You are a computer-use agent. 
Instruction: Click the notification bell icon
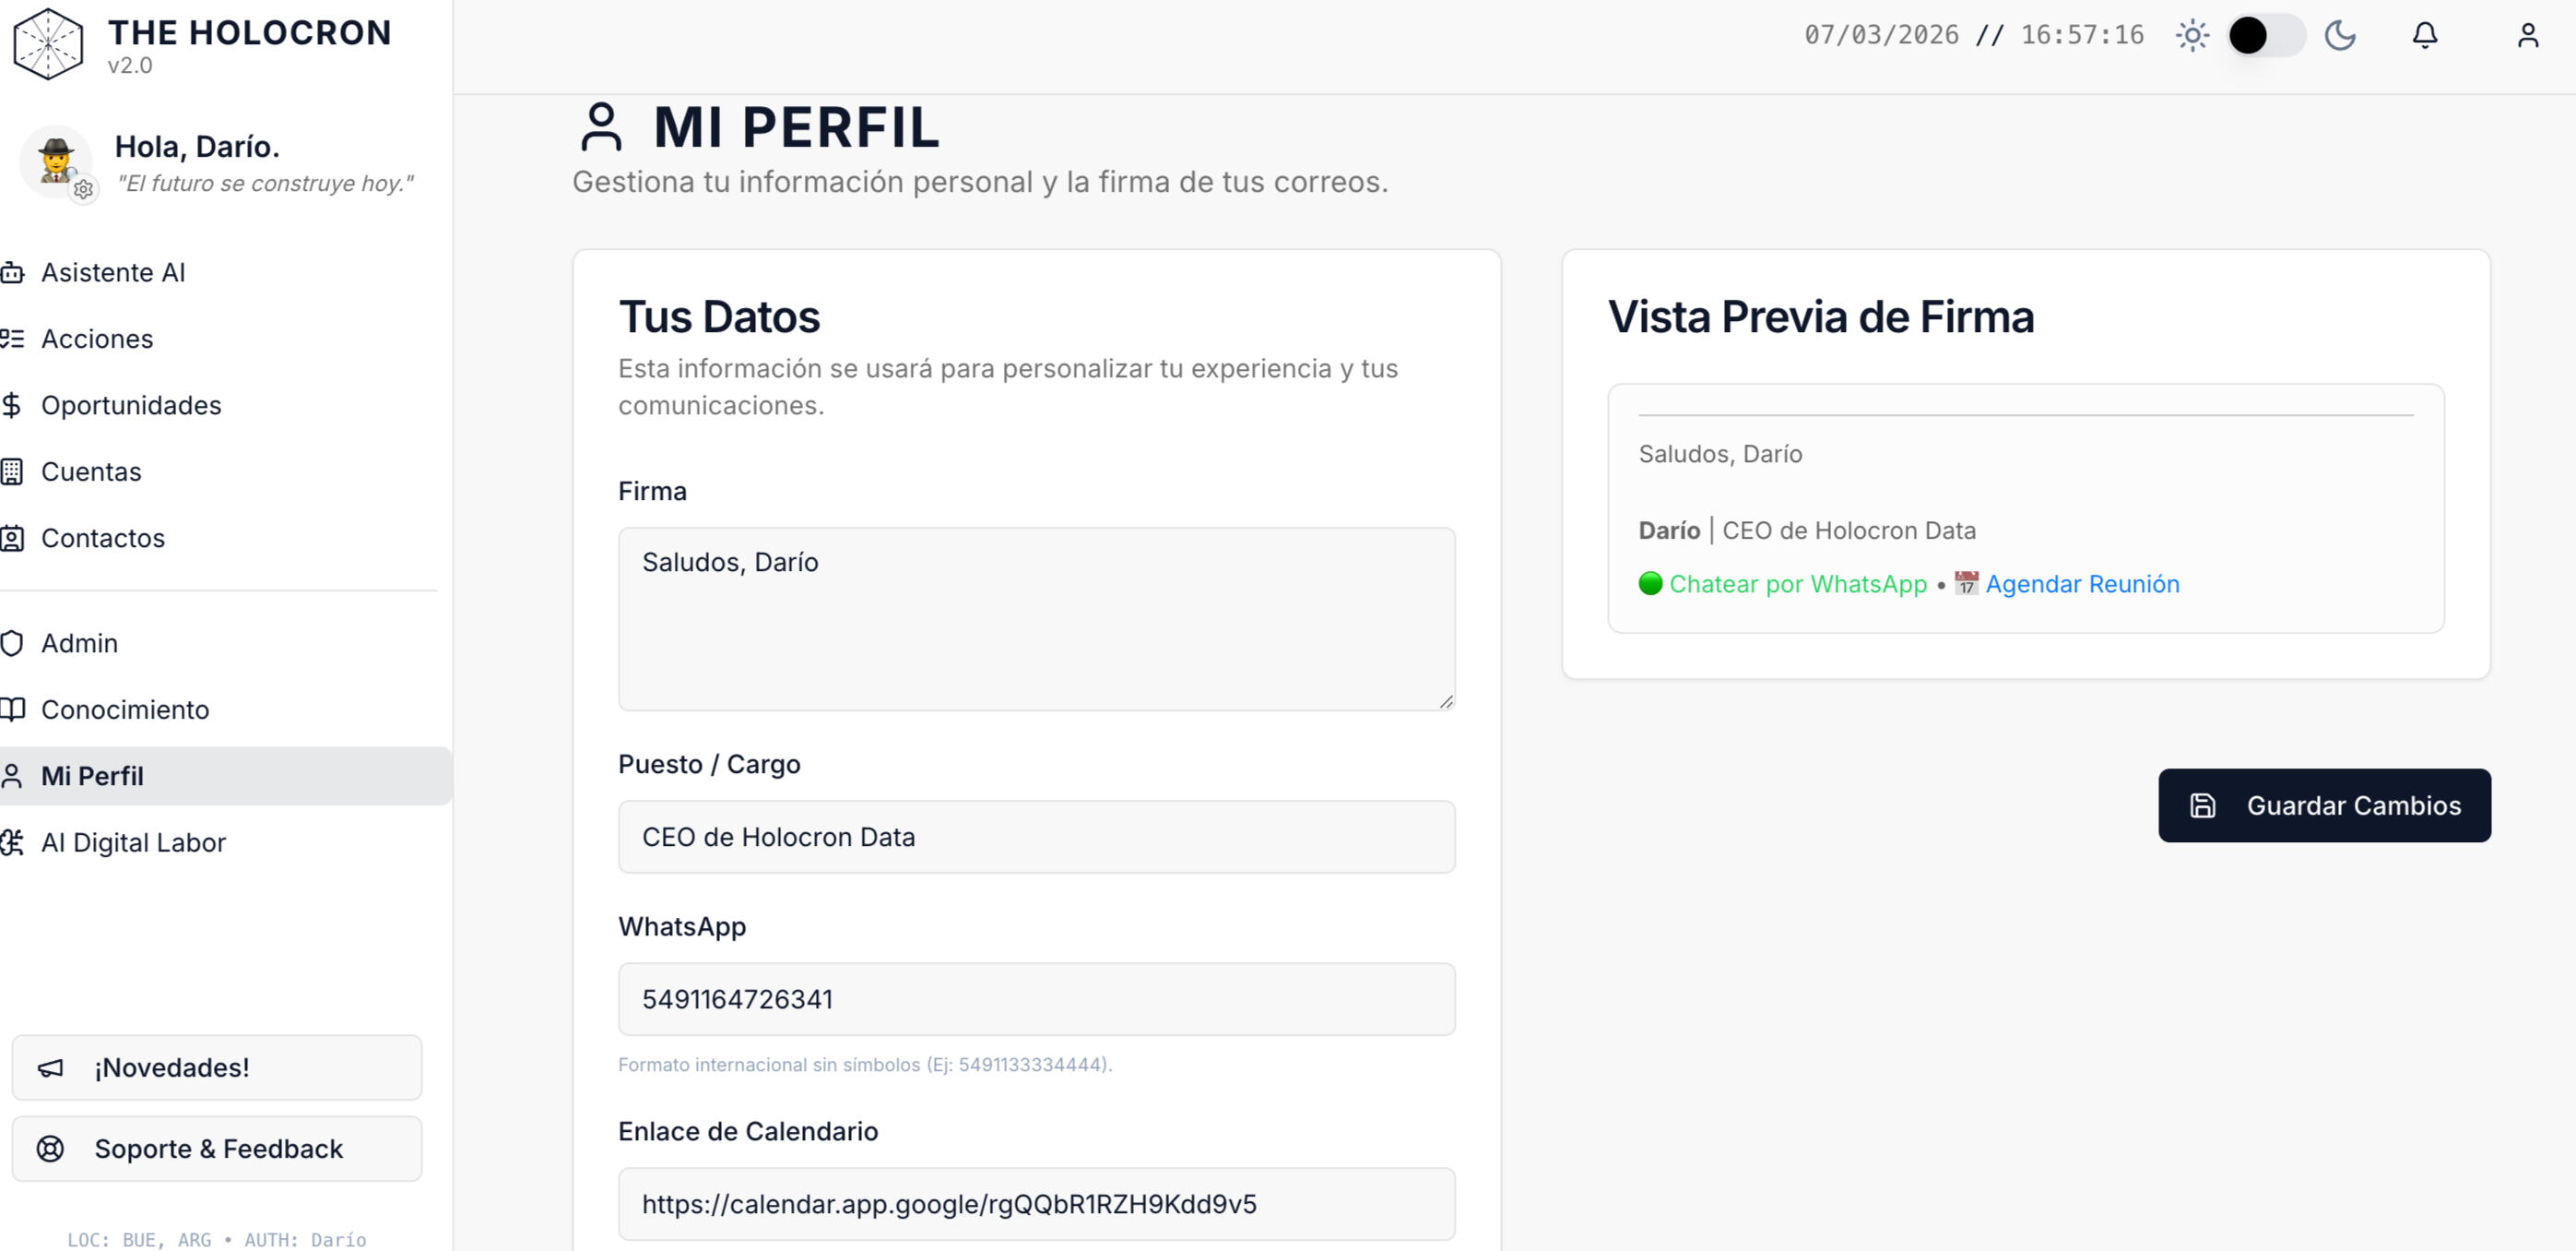[2424, 36]
